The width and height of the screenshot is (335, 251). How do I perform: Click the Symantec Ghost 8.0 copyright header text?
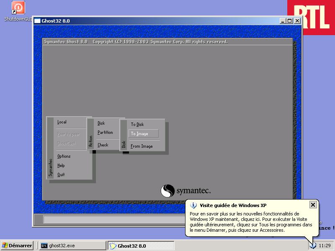coord(136,41)
